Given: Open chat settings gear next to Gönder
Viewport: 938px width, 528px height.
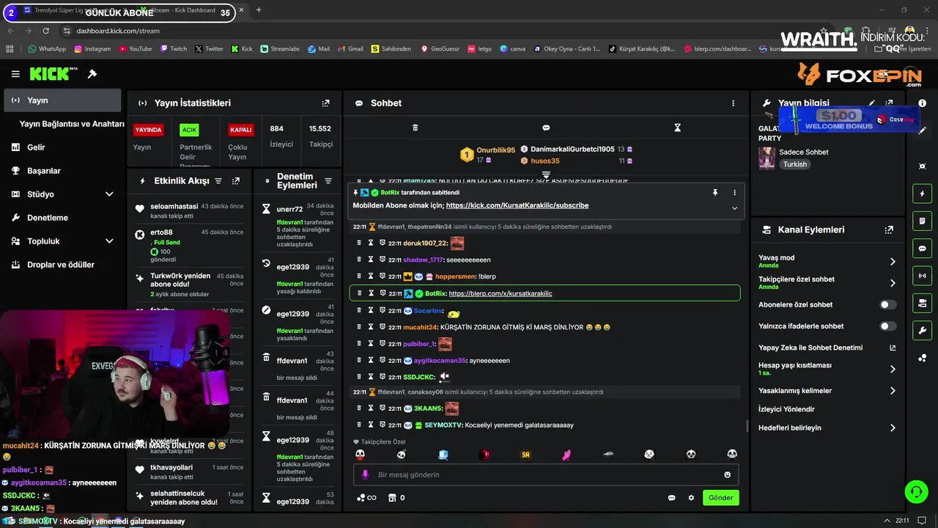Looking at the screenshot, I should coord(691,498).
